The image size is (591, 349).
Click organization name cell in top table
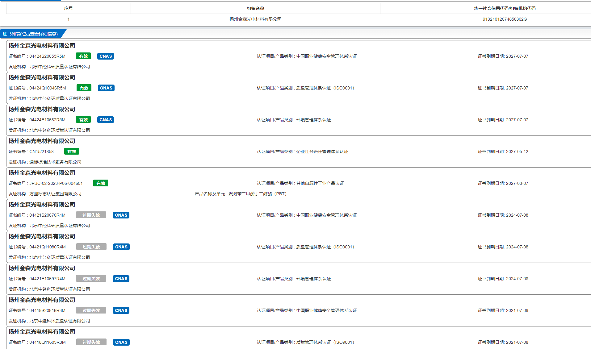coord(255,19)
